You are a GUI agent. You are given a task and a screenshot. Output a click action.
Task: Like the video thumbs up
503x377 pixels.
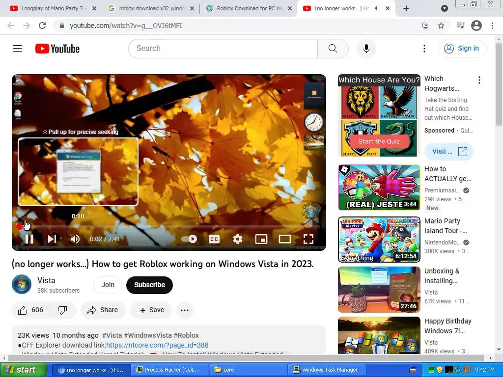pyautogui.click(x=31, y=310)
